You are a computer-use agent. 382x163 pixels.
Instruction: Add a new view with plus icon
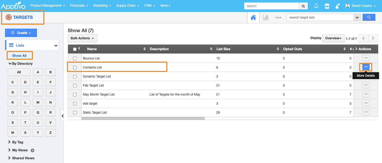point(32,151)
